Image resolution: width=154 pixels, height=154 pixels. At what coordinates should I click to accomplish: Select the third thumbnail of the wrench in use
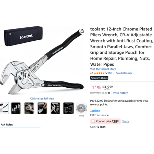tap(29, 108)
